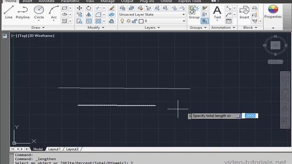Viewport: 292px width, 164px height.
Task: Click the Rectangle tool icon
Action: (x=65, y=8)
